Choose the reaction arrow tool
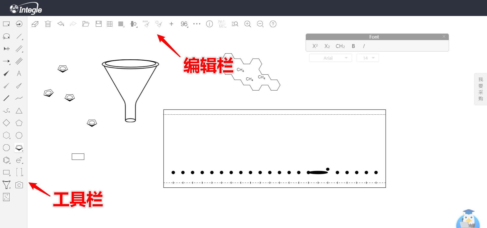Viewport: 487px width, 228px height. tap(6, 61)
